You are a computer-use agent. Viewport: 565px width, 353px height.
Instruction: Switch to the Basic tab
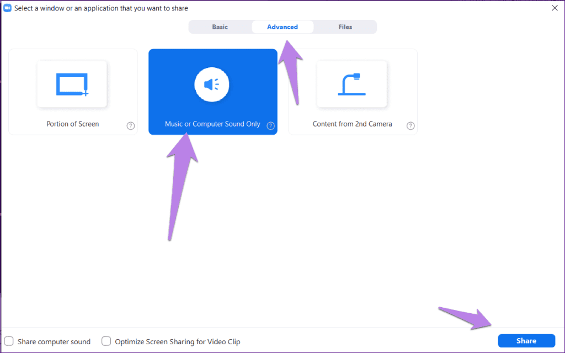click(220, 27)
